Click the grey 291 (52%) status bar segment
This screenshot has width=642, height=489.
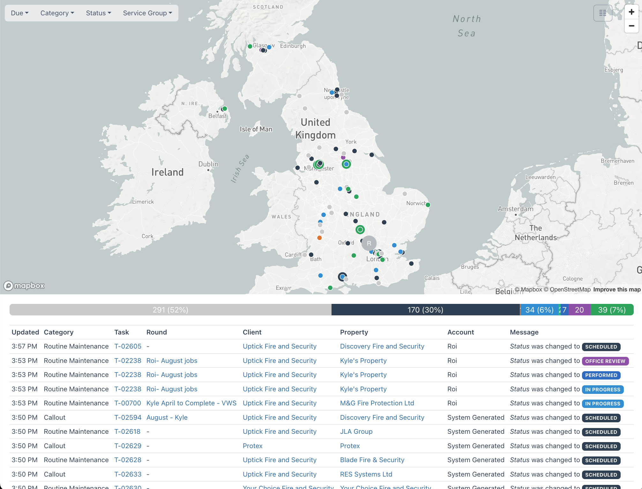170,310
